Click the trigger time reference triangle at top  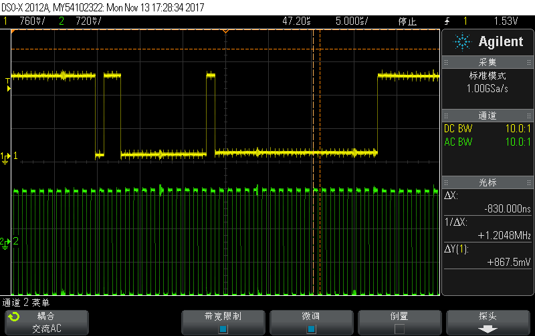225,31
